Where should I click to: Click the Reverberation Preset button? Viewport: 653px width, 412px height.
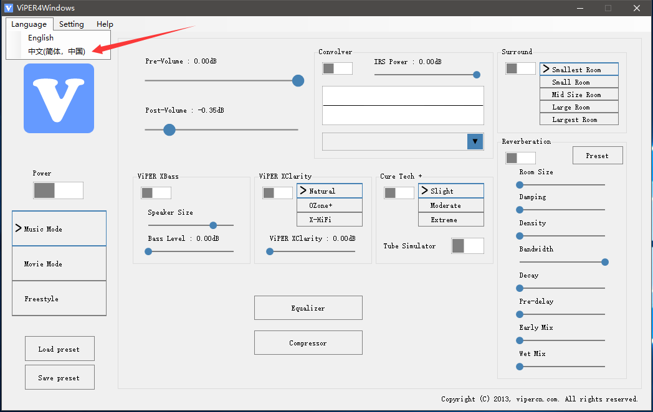(x=598, y=156)
